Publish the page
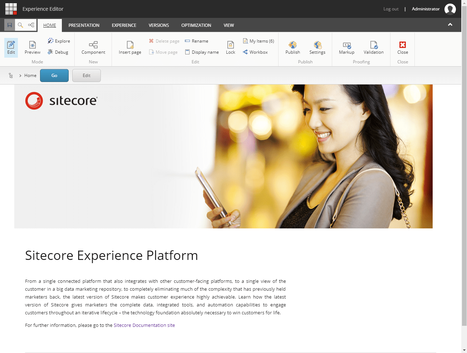This screenshot has width=467, height=353. point(293,47)
